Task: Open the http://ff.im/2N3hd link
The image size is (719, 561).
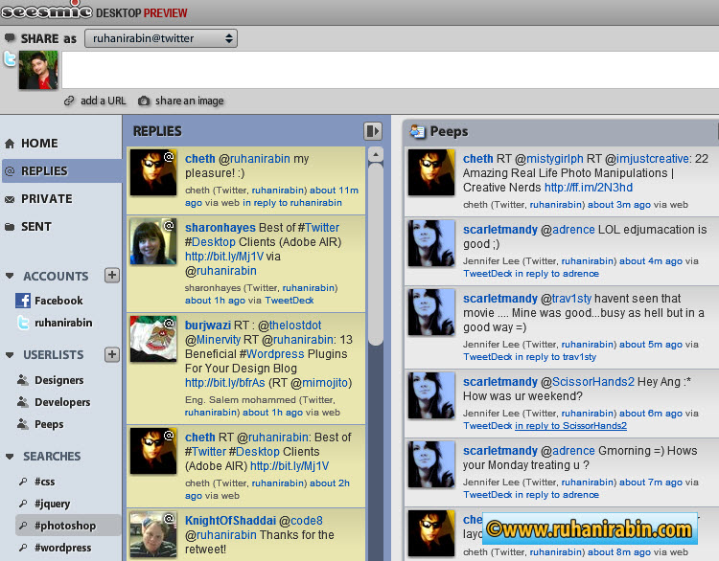Action: (589, 188)
